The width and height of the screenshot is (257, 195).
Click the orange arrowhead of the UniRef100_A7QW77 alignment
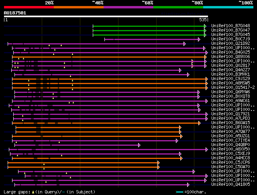tap(180, 132)
